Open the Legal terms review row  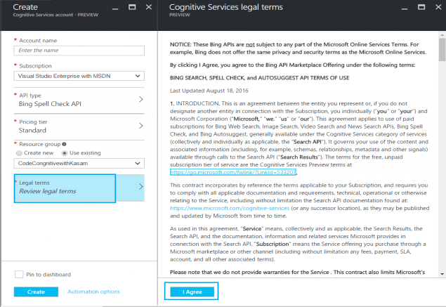(x=79, y=188)
